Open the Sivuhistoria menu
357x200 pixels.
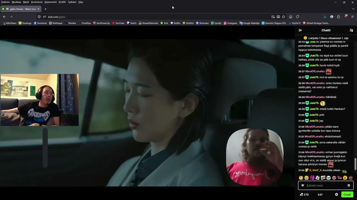coord(37,2)
